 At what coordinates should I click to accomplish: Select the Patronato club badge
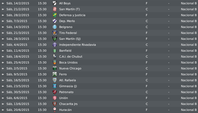55,92
